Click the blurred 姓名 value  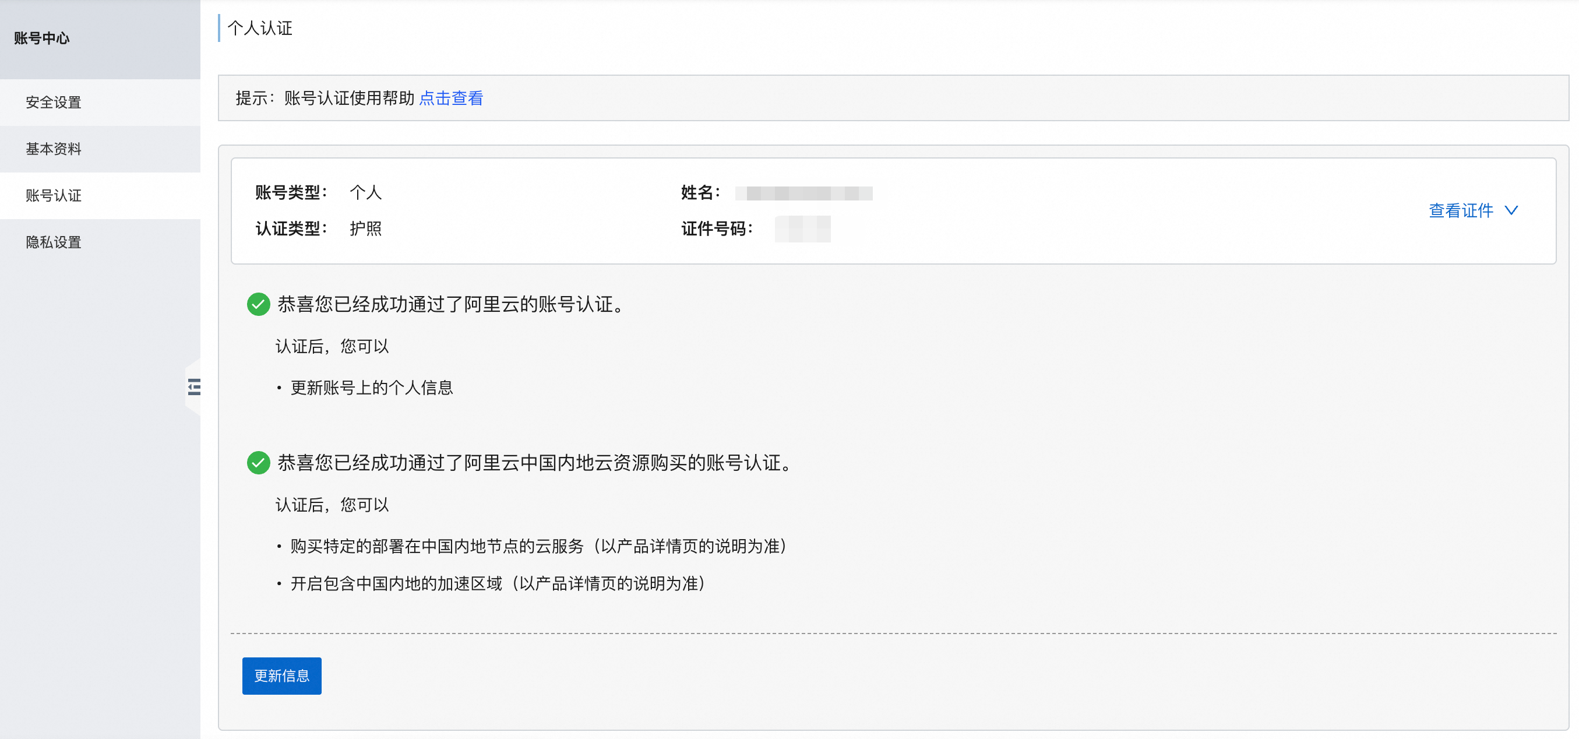point(803,193)
